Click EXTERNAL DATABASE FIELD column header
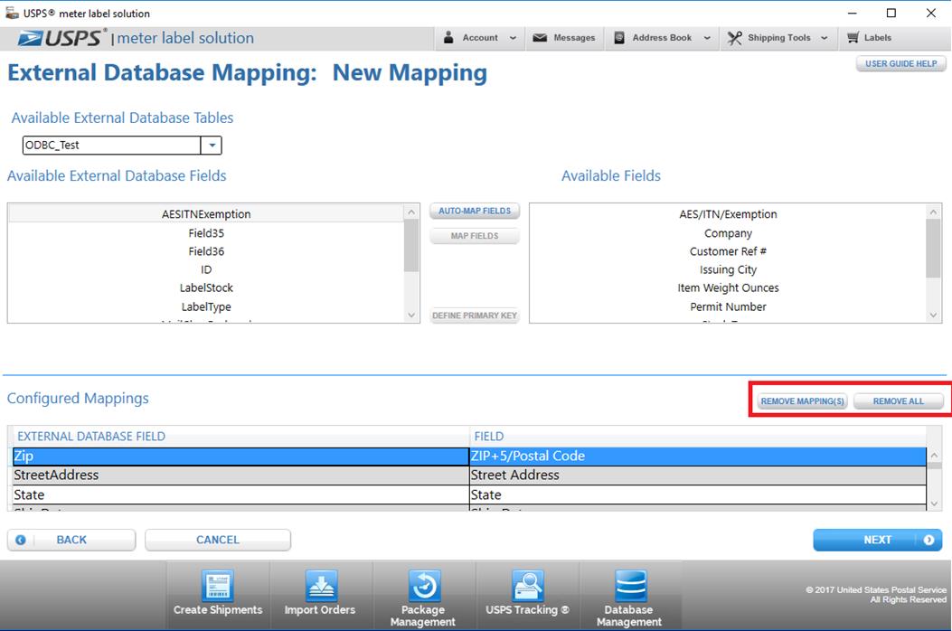Viewport: 952px width, 631px height. pos(241,436)
